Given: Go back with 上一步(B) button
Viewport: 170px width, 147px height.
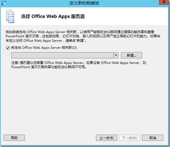Looking at the screenshot, I should [106, 138].
